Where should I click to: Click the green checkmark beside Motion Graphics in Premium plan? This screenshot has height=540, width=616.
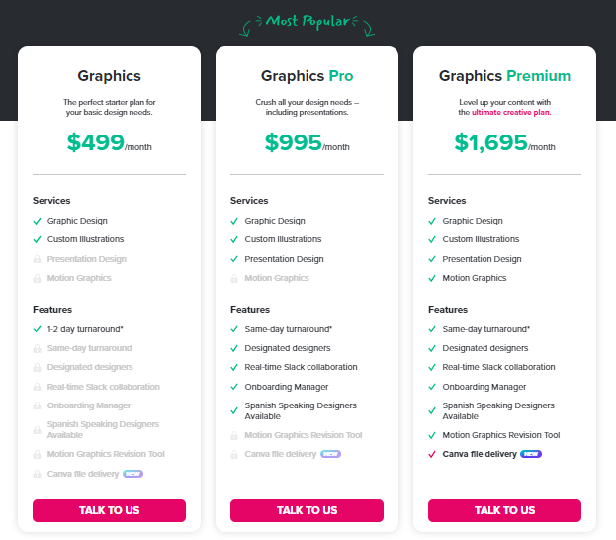click(432, 278)
